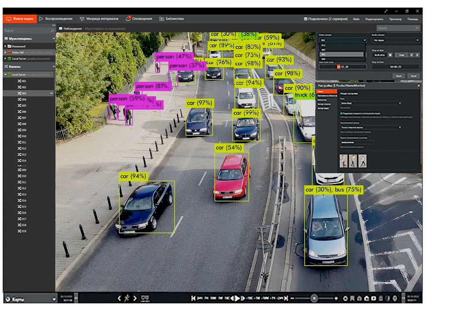Expand the Delta-160 server node
The width and height of the screenshot is (461, 321).
tap(5, 52)
